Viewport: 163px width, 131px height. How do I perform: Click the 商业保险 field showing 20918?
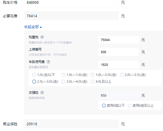click(71, 124)
